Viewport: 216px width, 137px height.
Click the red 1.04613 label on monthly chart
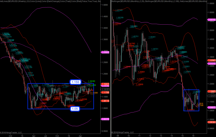pos(191,110)
